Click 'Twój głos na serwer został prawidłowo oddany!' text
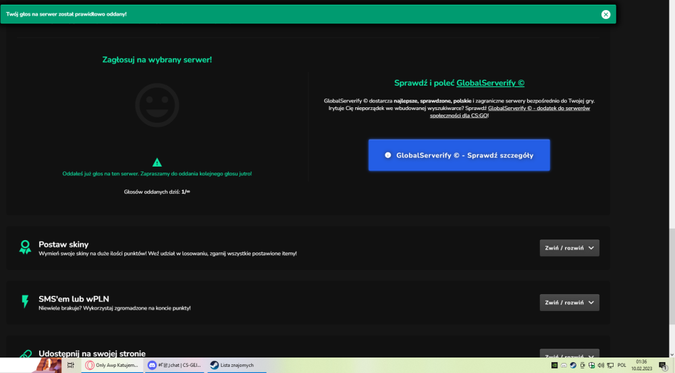Screen dimensions: 675x373 [x=66, y=14]
